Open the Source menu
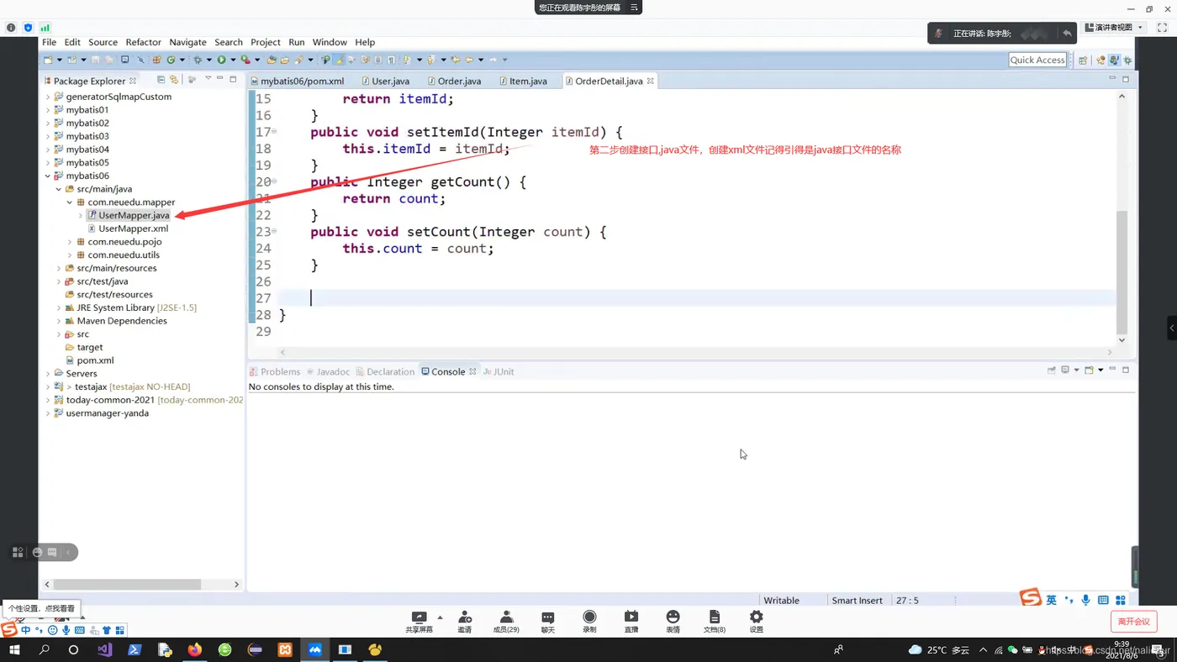Viewport: 1177px width, 662px height. [x=103, y=42]
